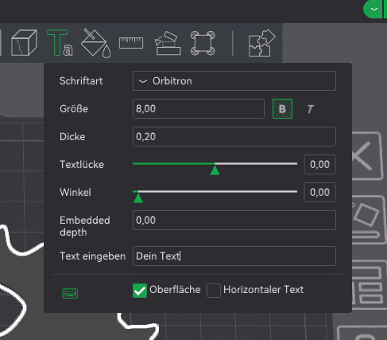Select the Measure ruler tool
This screenshot has width=387, height=340.
pos(131,43)
